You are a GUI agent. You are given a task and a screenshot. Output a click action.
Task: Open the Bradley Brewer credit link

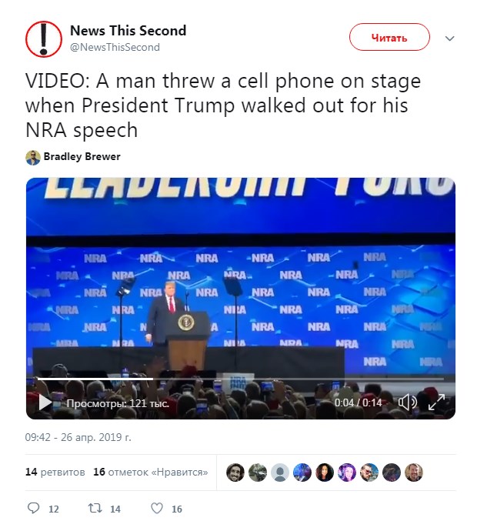[82, 157]
